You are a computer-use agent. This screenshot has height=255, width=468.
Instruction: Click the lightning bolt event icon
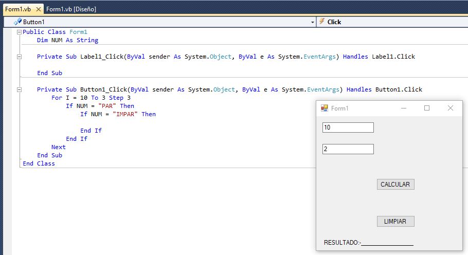pyautogui.click(x=322, y=22)
